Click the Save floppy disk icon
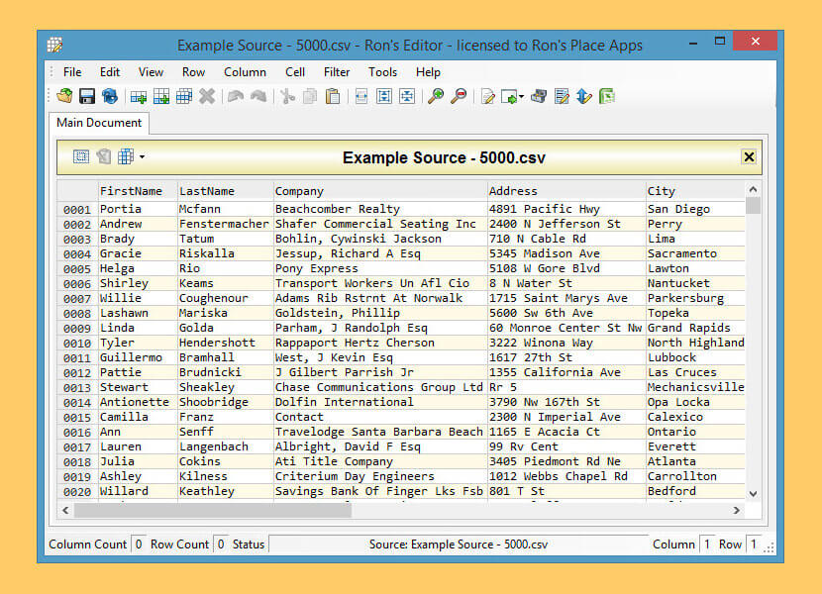The height and width of the screenshot is (594, 822). click(x=87, y=96)
